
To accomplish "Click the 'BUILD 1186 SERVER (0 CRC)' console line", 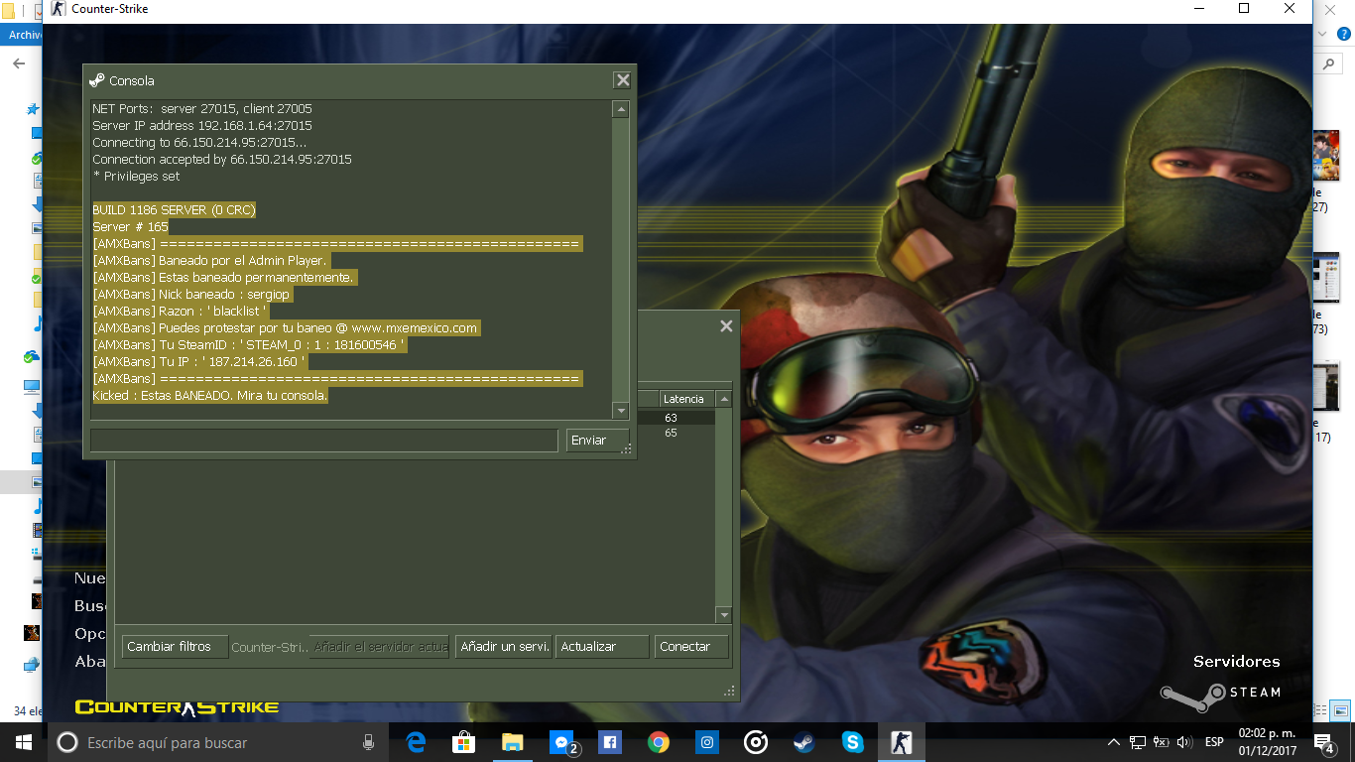I will (174, 210).
